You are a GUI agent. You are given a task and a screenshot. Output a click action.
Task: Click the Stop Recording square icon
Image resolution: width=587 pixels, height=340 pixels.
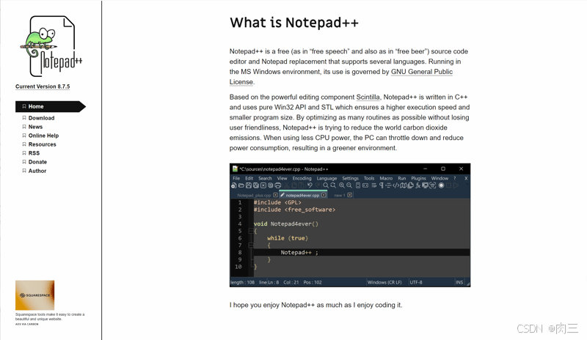(x=448, y=185)
